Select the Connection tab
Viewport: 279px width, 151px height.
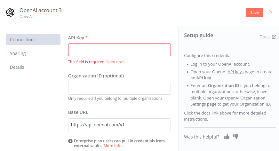point(33,39)
